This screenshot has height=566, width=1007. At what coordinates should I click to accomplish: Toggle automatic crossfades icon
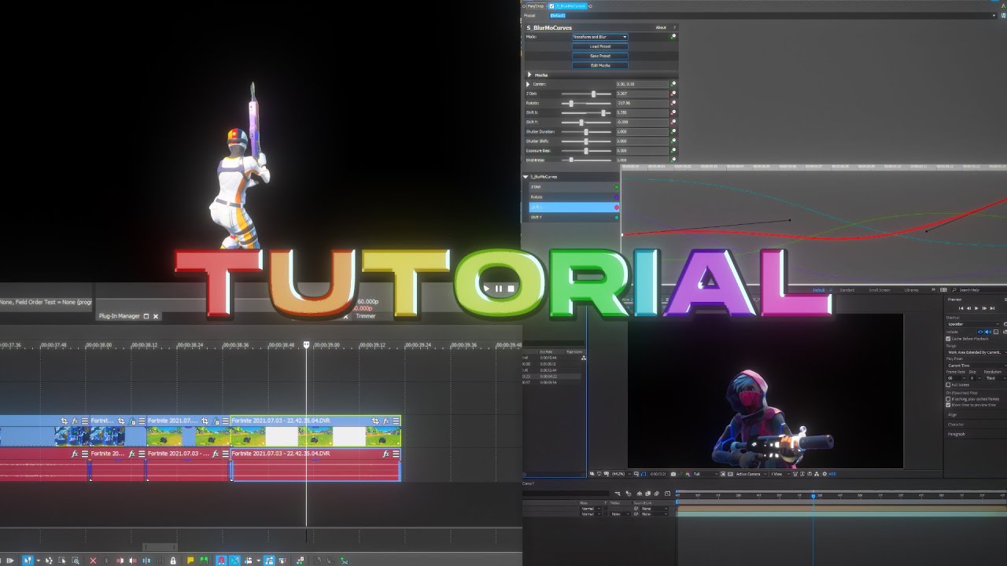[234, 560]
